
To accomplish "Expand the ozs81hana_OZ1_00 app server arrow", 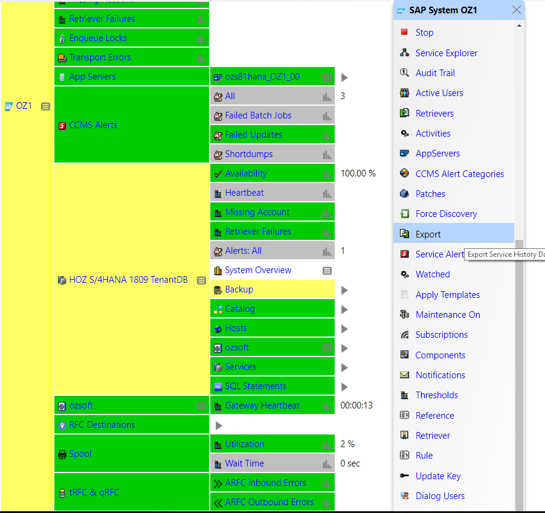I will (x=344, y=77).
